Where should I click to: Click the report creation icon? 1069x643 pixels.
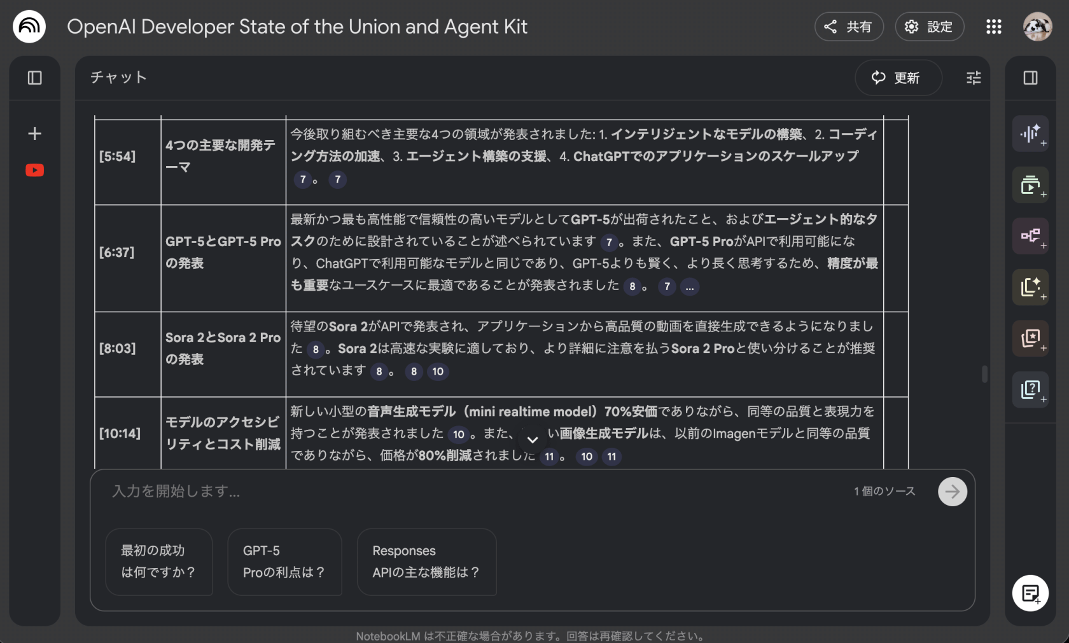coord(1030,287)
